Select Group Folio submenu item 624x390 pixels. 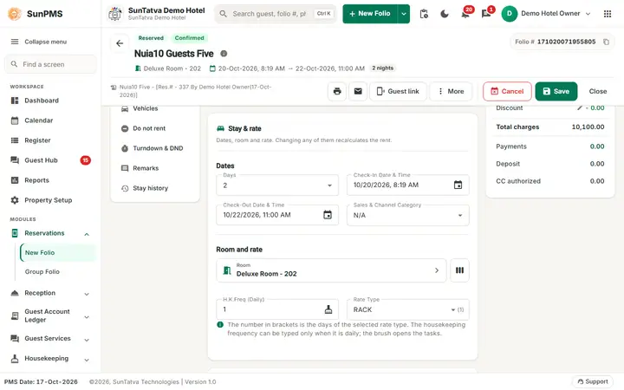pyautogui.click(x=58, y=272)
